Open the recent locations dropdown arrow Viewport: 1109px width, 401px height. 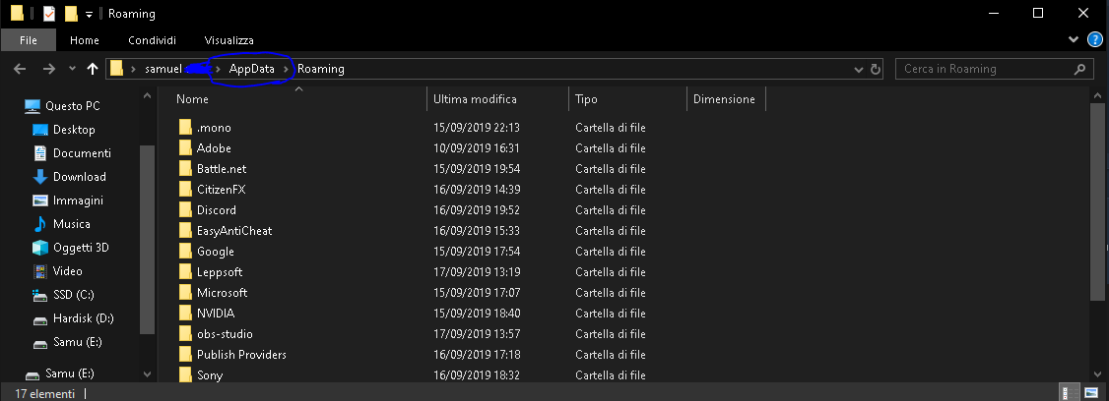coord(72,69)
